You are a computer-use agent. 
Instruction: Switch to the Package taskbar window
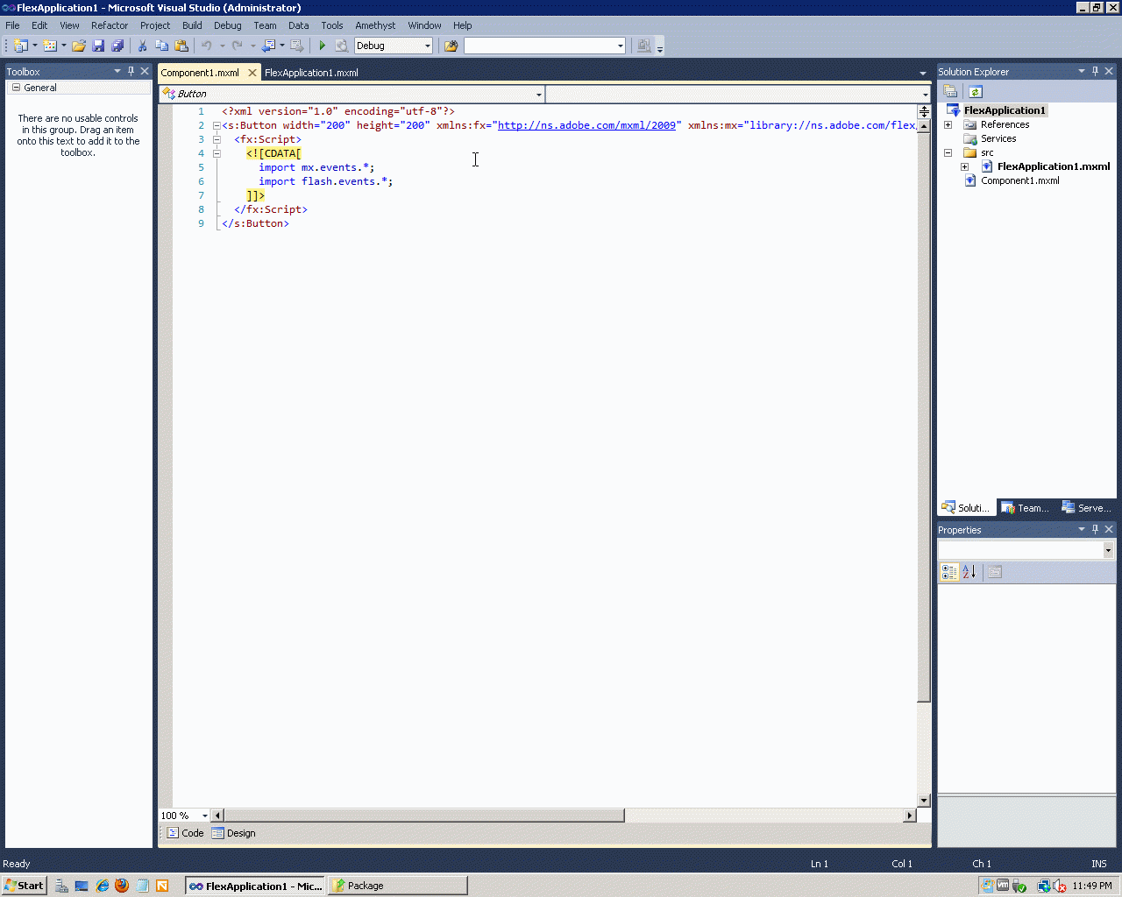point(397,886)
